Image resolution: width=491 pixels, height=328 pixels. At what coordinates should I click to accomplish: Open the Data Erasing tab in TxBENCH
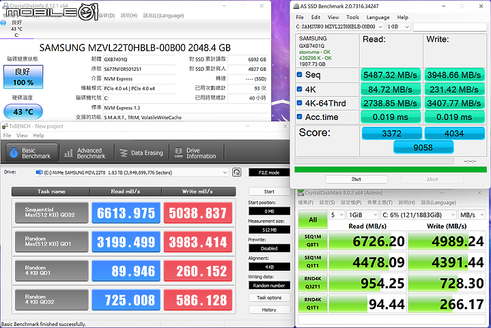141,153
